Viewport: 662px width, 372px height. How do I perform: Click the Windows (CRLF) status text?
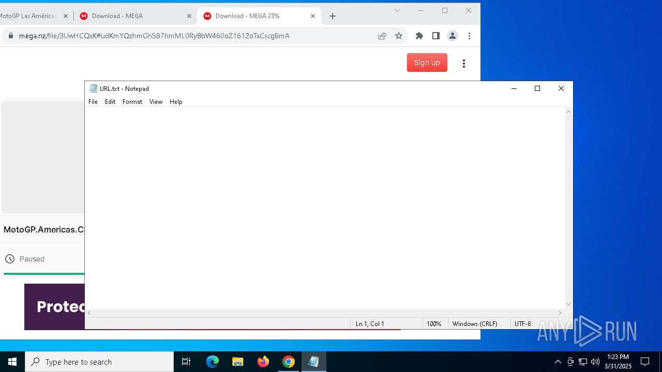[475, 324]
